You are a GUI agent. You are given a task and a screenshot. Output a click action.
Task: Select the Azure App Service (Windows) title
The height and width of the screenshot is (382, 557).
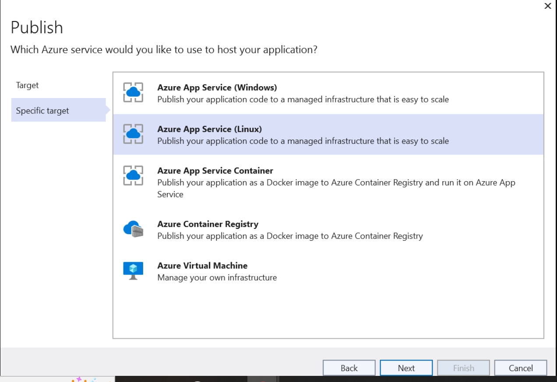217,88
